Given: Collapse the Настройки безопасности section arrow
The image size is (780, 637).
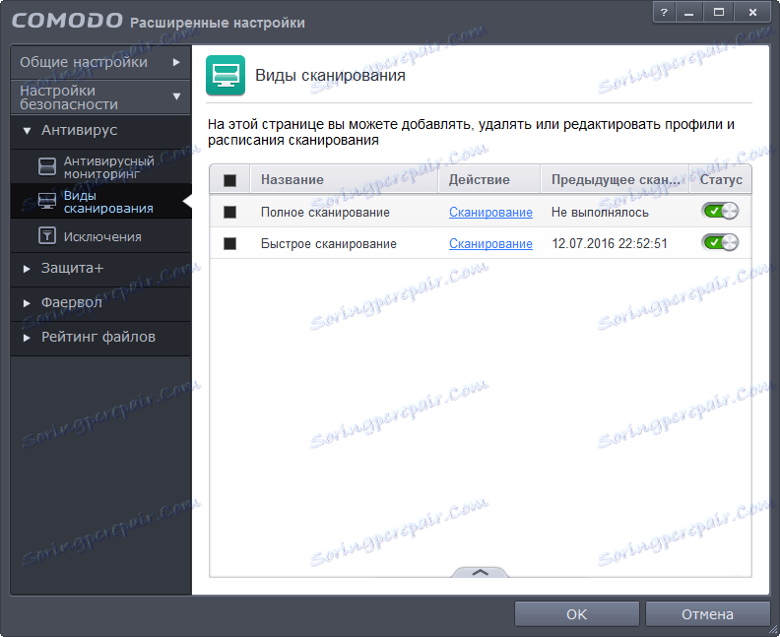Looking at the screenshot, I should [176, 96].
